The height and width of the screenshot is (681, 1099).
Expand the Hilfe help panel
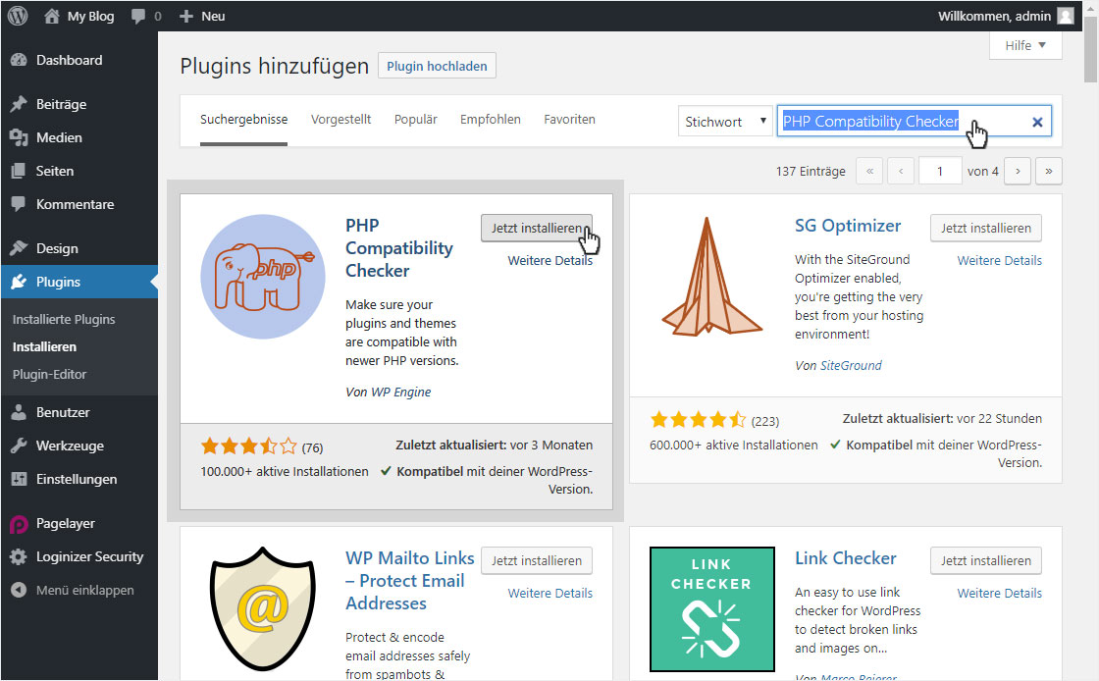[1025, 45]
